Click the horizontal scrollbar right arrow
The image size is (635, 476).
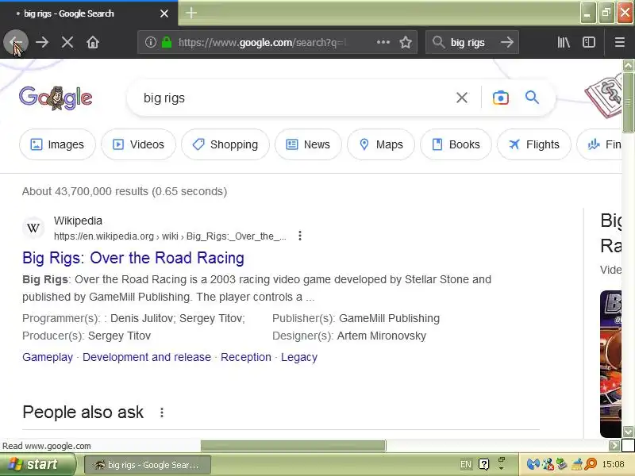614,446
